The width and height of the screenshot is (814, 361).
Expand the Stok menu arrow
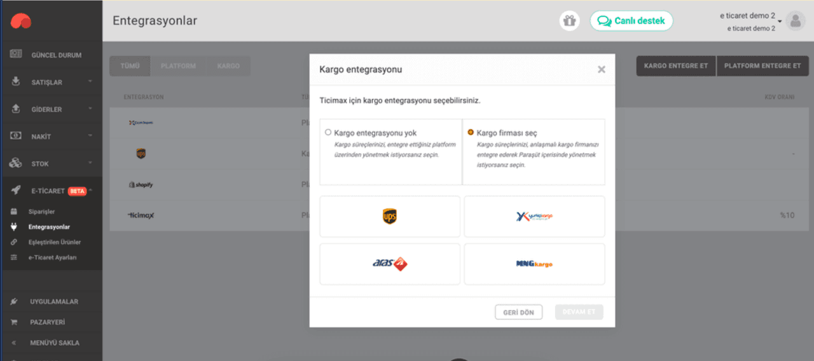tap(90, 163)
